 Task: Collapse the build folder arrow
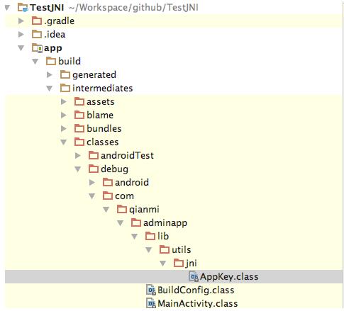point(35,62)
